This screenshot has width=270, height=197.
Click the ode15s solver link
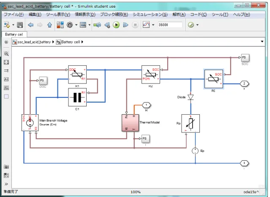point(251,192)
